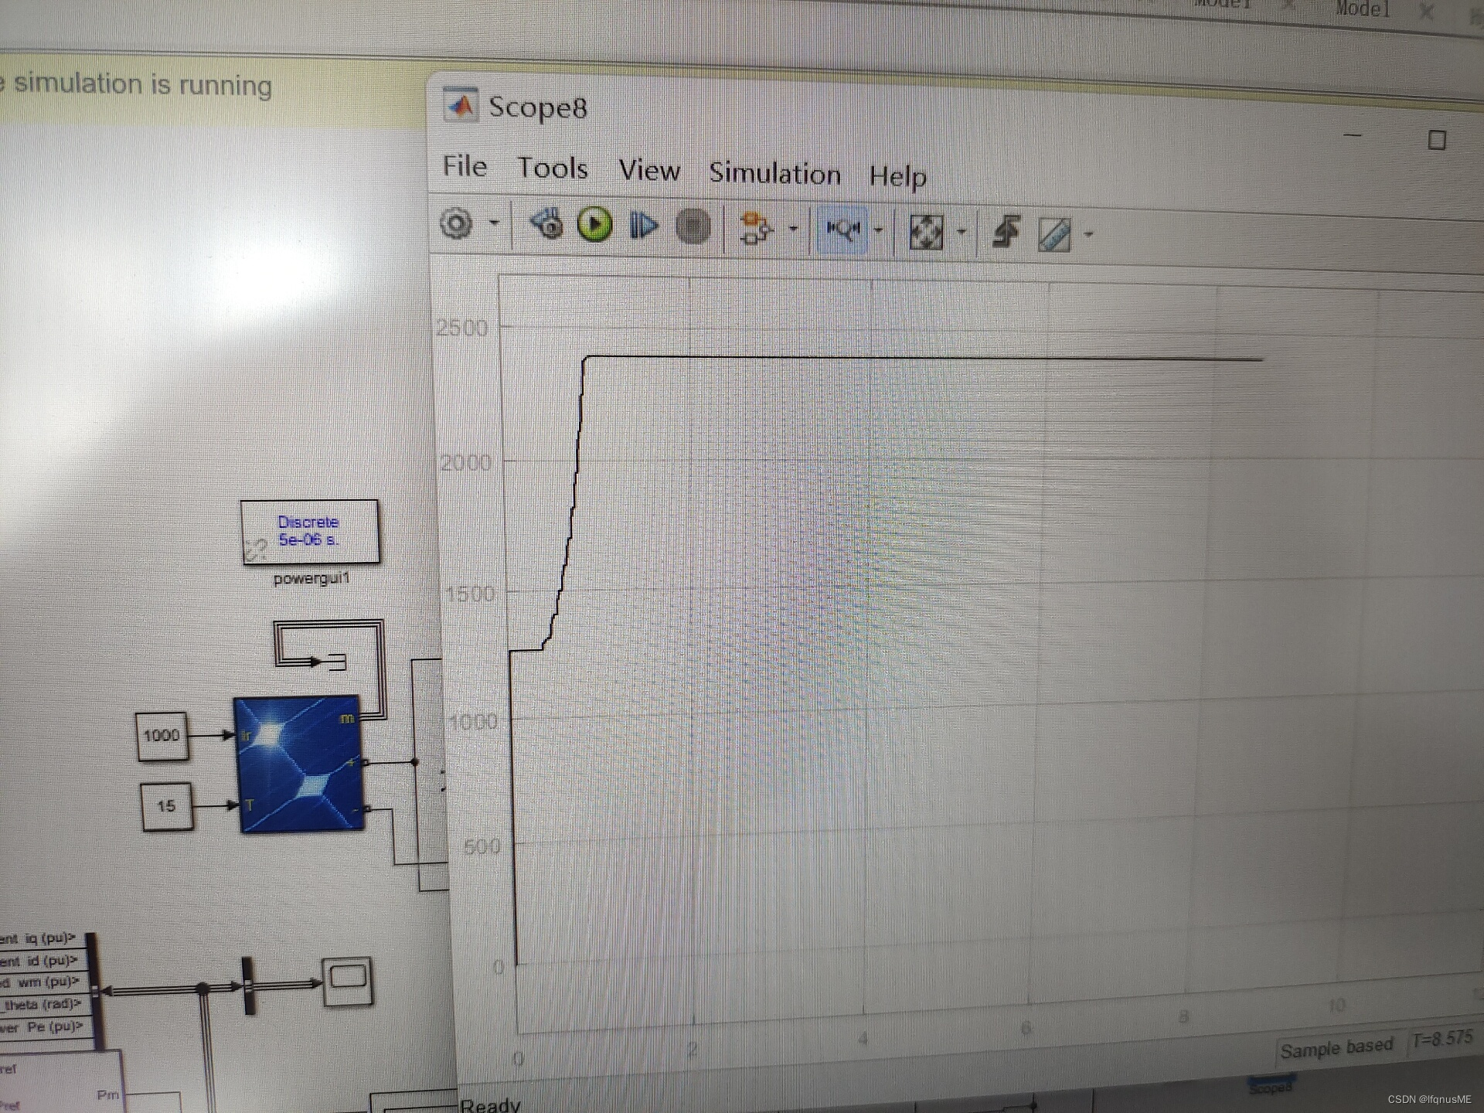Image resolution: width=1484 pixels, height=1113 pixels.
Task: Toggle the Zoom X-axis tool
Action: (x=842, y=230)
